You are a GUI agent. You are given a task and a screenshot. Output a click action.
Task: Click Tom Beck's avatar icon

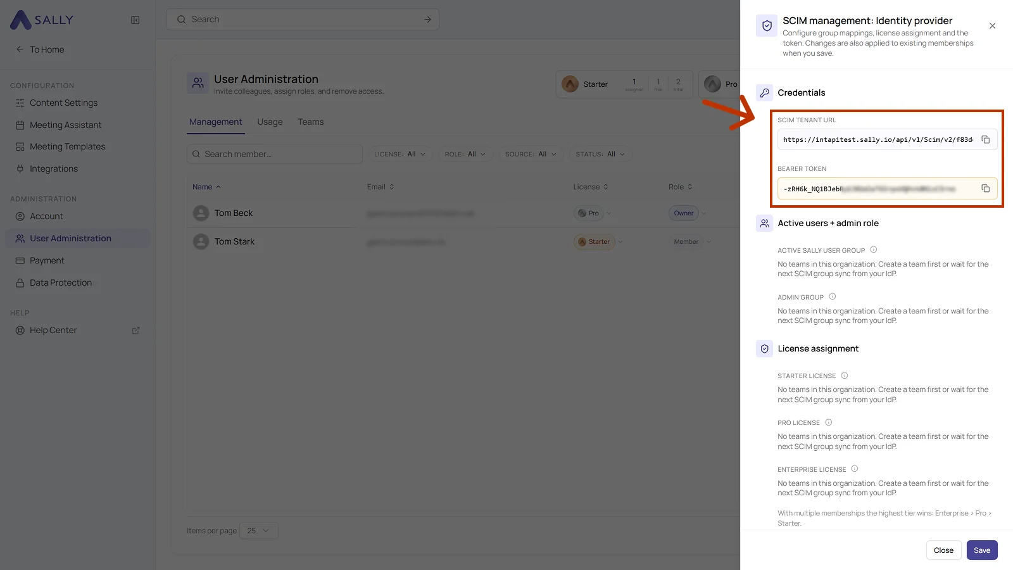201,213
